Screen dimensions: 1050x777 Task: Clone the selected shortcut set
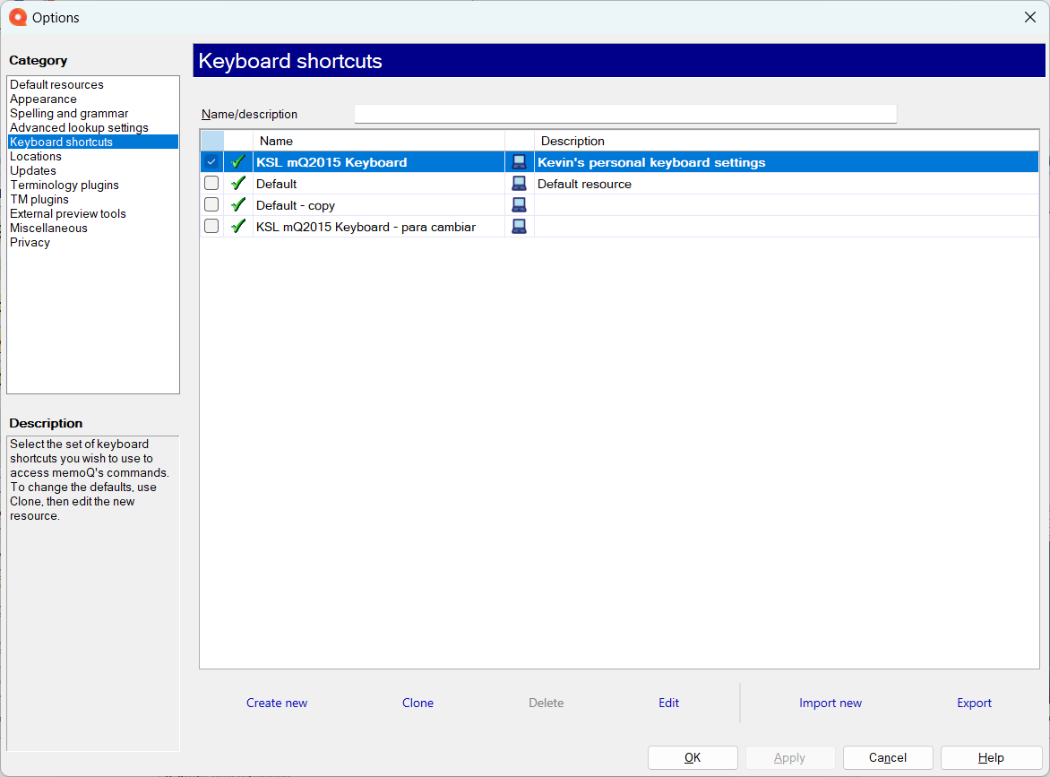417,703
